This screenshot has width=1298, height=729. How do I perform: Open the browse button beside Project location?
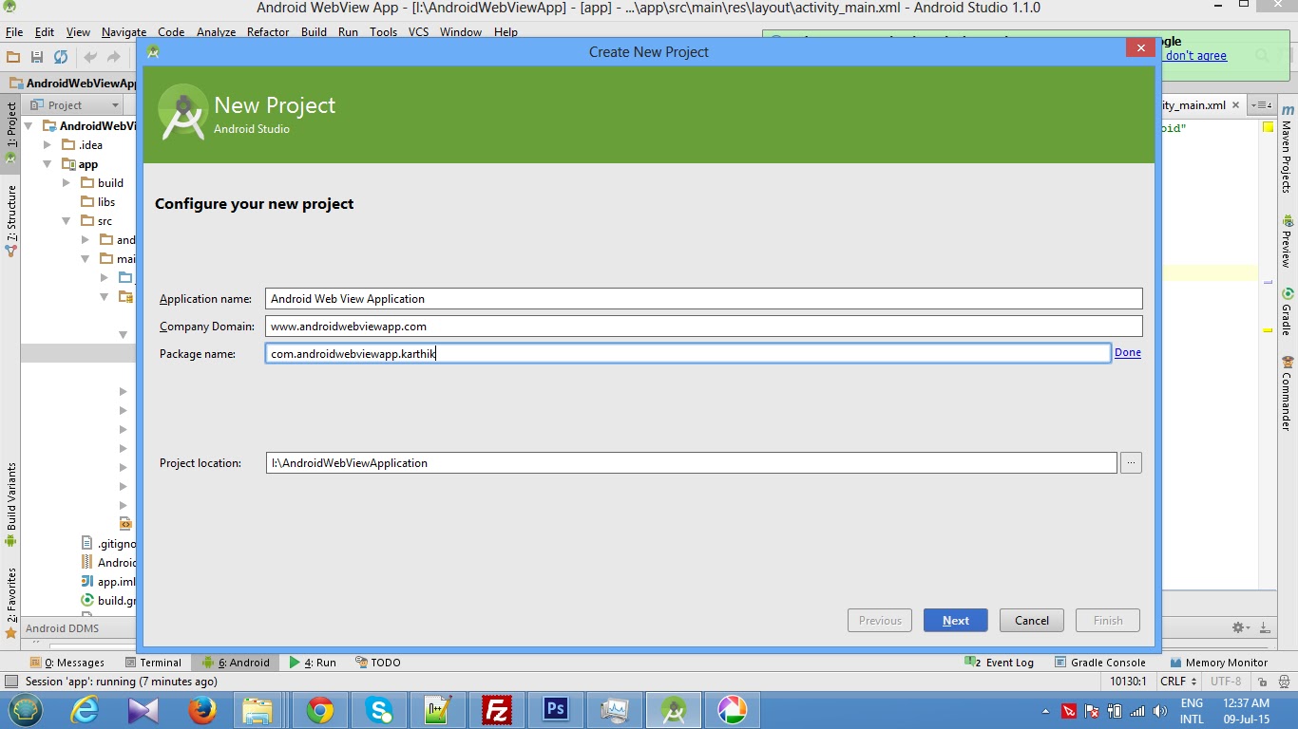[1131, 462]
